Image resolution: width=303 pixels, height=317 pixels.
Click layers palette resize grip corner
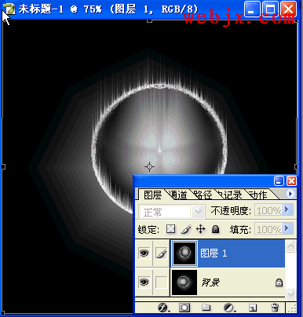point(291,308)
